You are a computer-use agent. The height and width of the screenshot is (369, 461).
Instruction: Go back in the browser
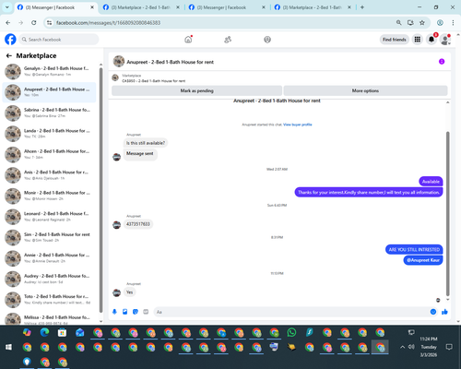[x=8, y=22]
